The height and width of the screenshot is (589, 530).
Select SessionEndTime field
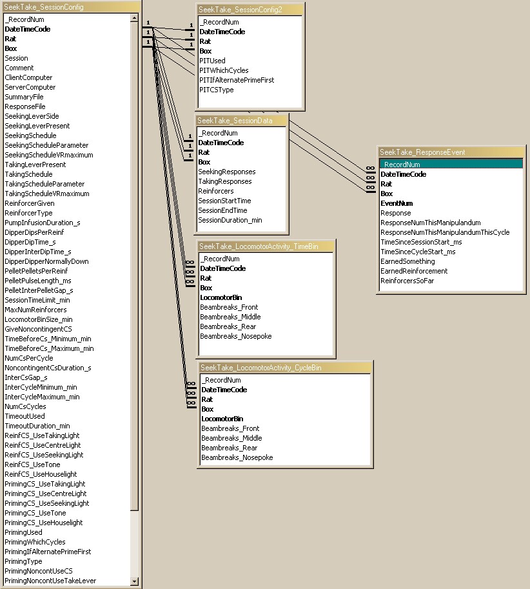click(222, 210)
